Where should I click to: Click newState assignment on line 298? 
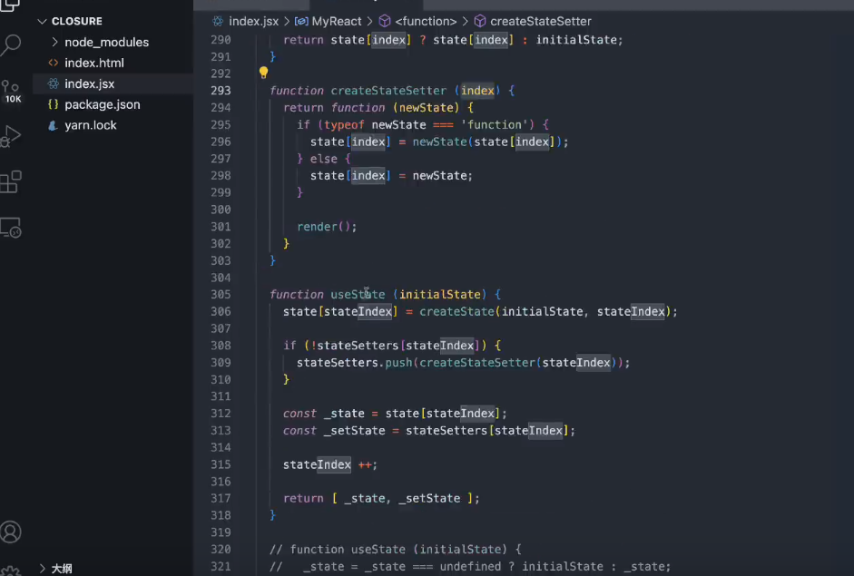[x=391, y=175]
